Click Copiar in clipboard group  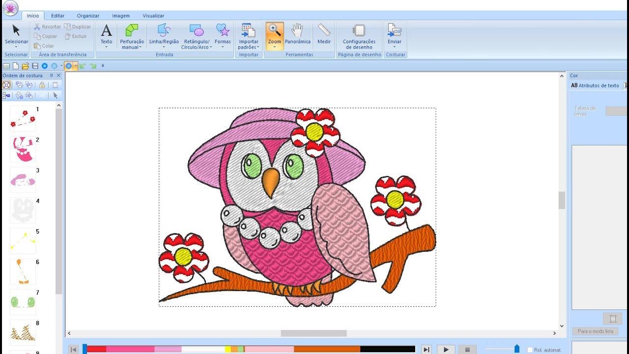[45, 36]
